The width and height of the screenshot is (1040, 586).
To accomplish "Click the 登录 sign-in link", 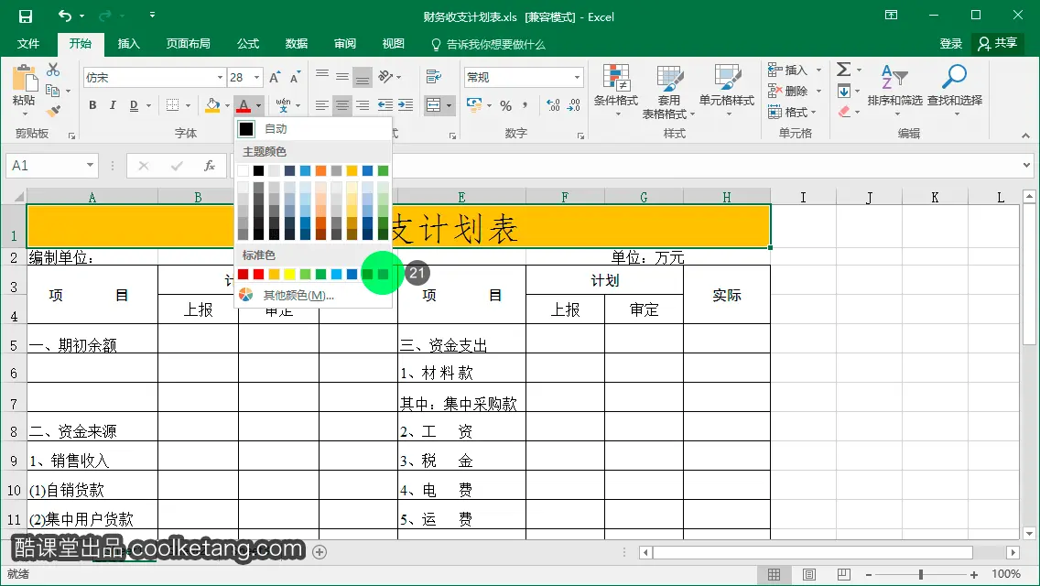I will point(950,44).
